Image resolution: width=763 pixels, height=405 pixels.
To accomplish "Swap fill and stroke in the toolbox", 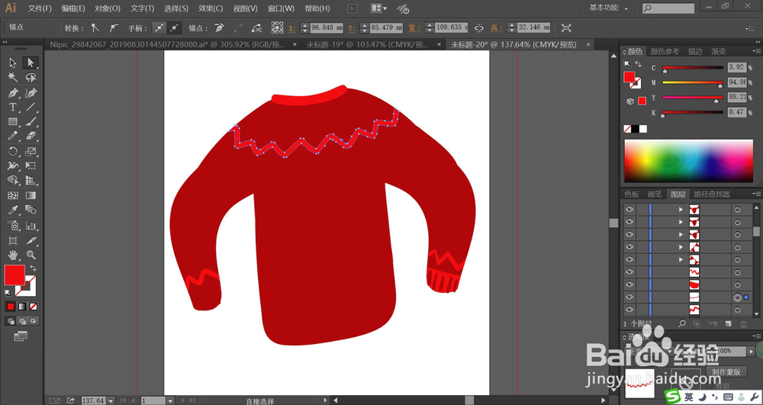I will click(x=33, y=268).
